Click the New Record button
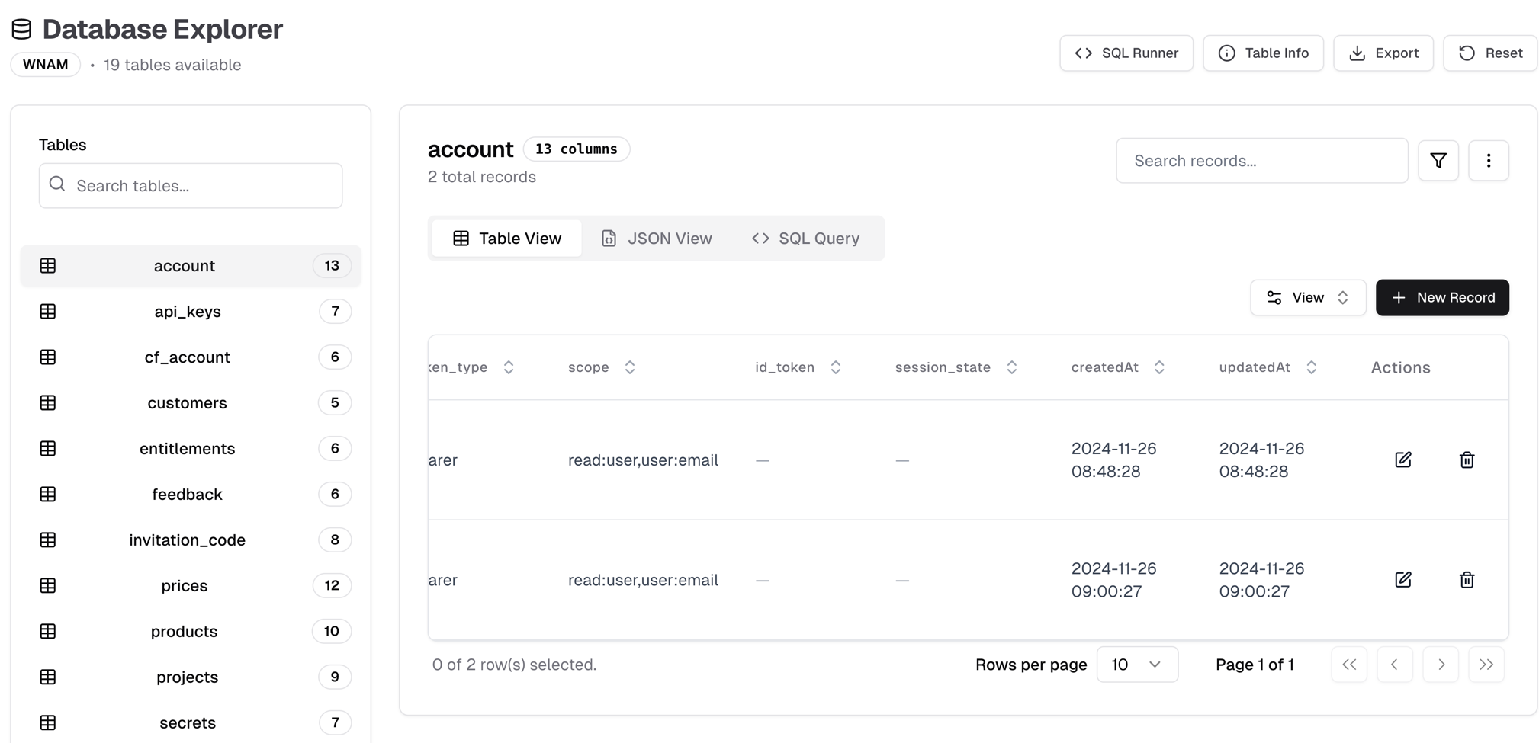Viewport: 1539px width, 743px height. tap(1442, 297)
